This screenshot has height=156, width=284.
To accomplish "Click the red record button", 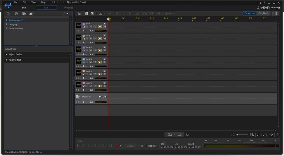I will [117, 146].
